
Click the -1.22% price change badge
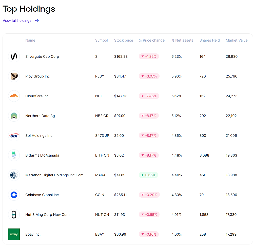pos(149,56)
